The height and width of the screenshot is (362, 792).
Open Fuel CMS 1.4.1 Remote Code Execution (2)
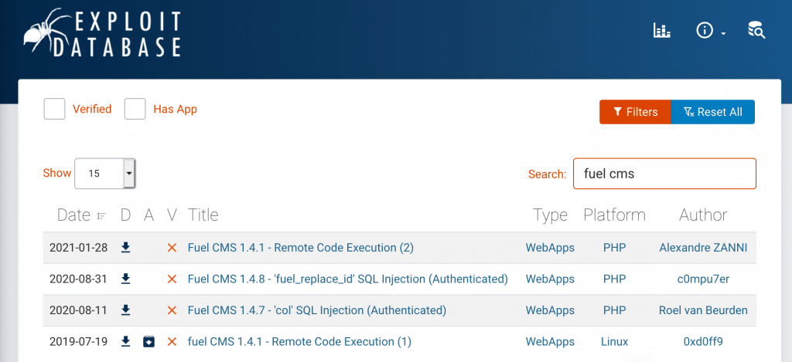point(301,248)
